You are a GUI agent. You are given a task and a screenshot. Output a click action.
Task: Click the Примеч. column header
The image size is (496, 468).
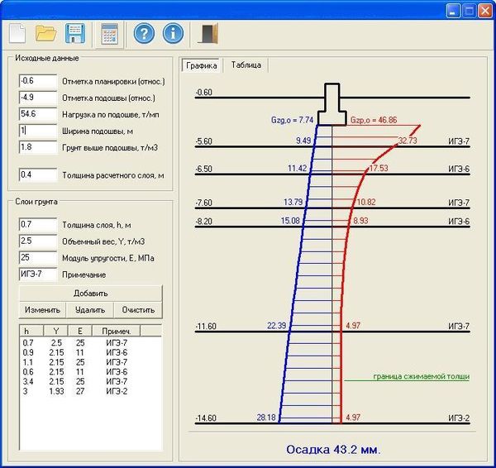point(116,331)
